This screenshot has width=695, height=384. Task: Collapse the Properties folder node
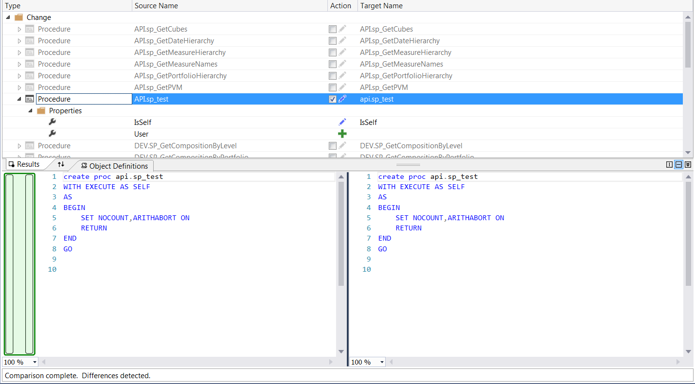(30, 111)
